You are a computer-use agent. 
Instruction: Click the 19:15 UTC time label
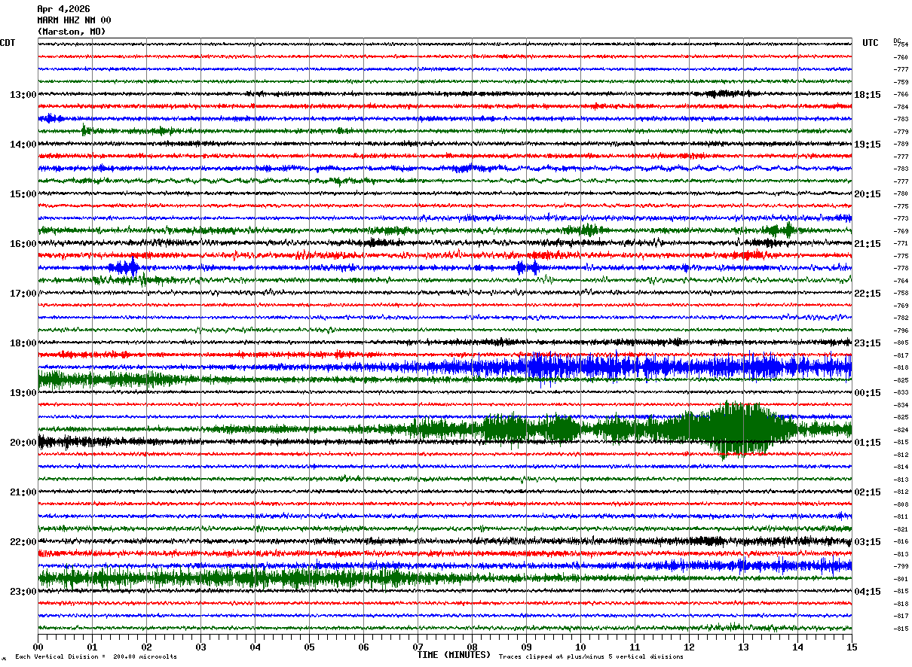(x=868, y=145)
